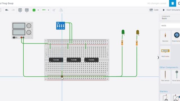Screen dimensions: 180x101
Task: Click the mirror component icon
Action: tap(61, 10)
